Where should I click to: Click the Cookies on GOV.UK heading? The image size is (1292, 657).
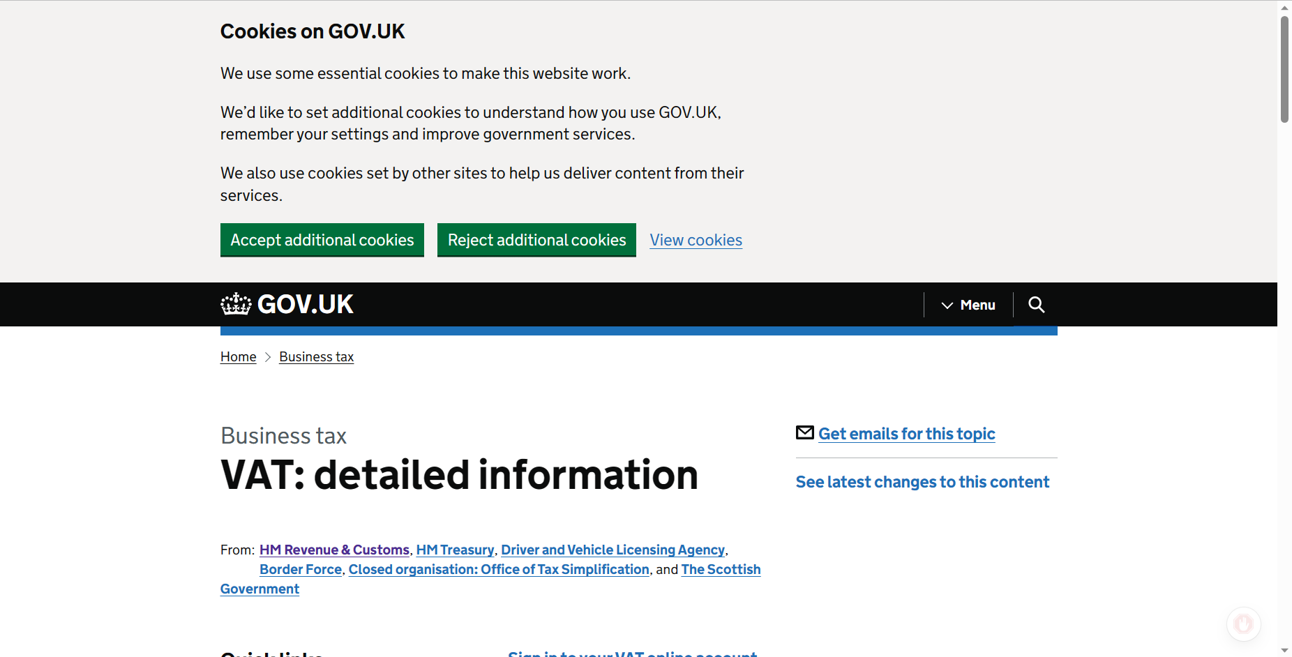click(x=312, y=31)
